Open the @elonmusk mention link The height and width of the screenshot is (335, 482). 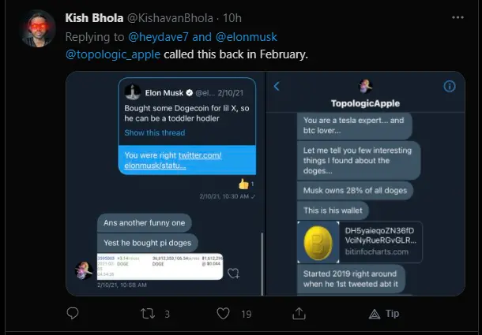[x=247, y=37]
